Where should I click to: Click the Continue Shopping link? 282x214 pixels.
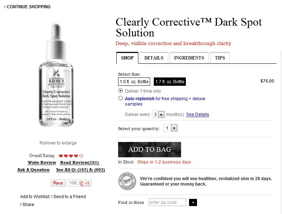(x=27, y=7)
